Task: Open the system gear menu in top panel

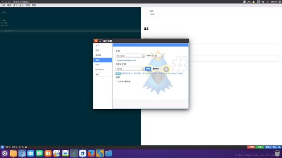Action: 280,2
